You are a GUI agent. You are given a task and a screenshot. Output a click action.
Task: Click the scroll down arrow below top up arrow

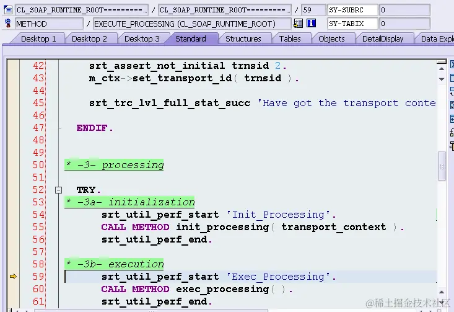click(442, 79)
